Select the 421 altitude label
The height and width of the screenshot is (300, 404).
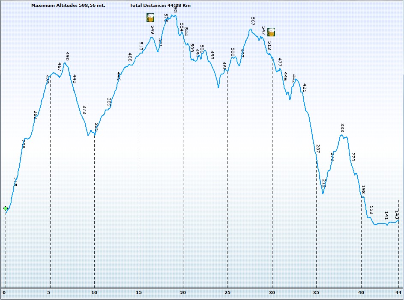click(305, 88)
